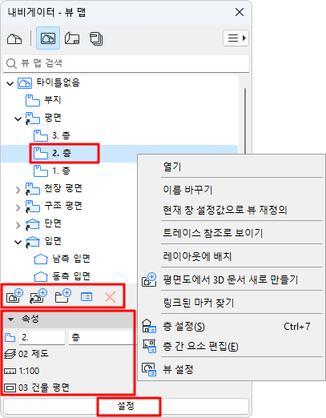Choose 레이아웃에 배치 menu entry
Viewport: 326px width, 418px height.
(231, 256)
